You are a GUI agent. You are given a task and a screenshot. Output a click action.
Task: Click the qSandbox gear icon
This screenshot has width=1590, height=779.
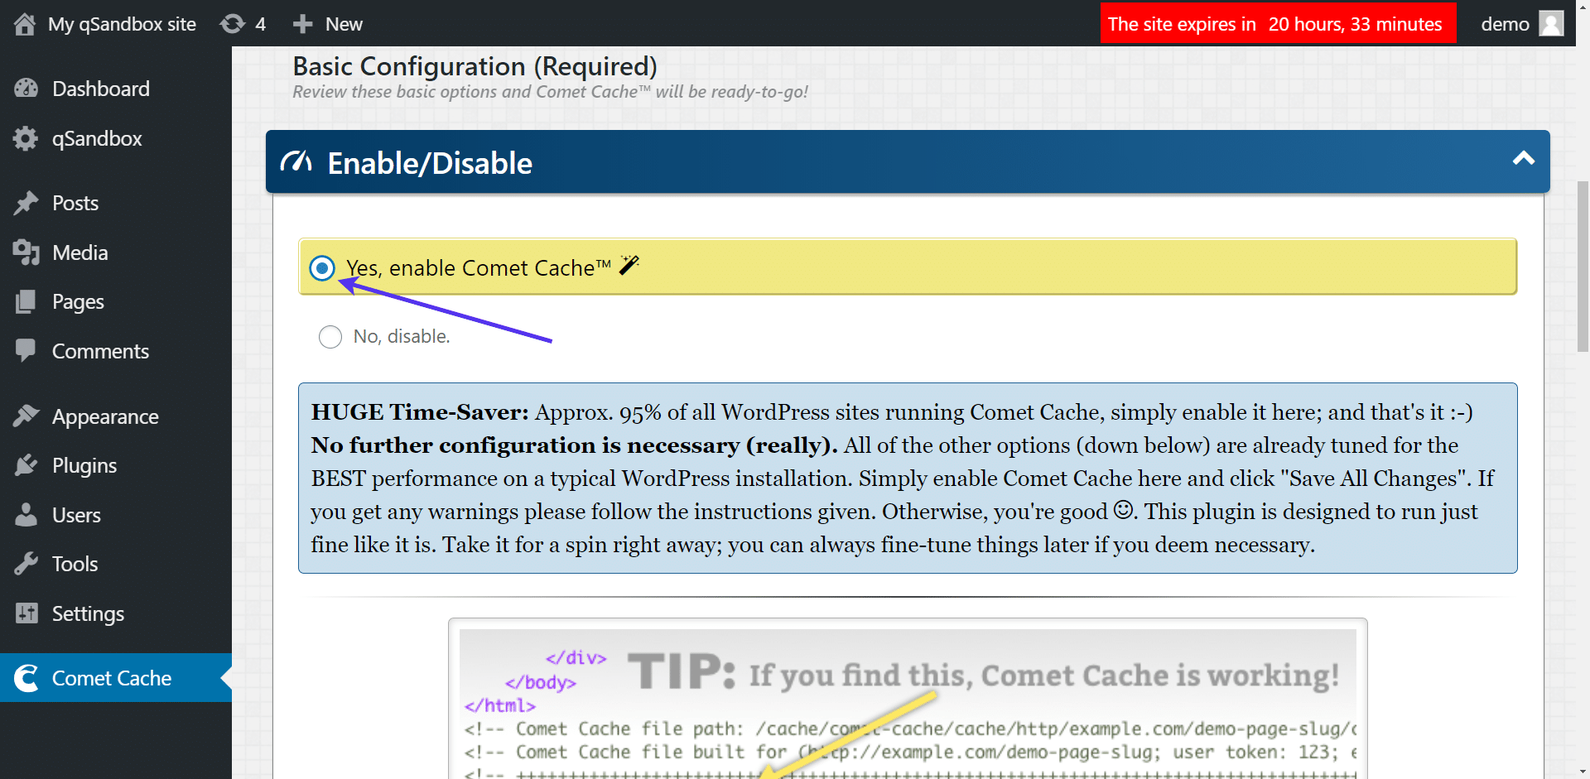[26, 138]
